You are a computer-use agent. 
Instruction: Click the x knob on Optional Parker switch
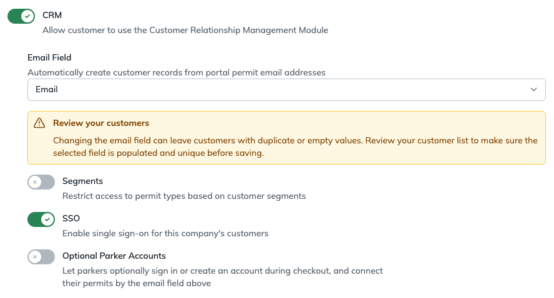[x=35, y=257]
